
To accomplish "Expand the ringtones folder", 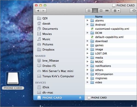I will click(87, 78).
